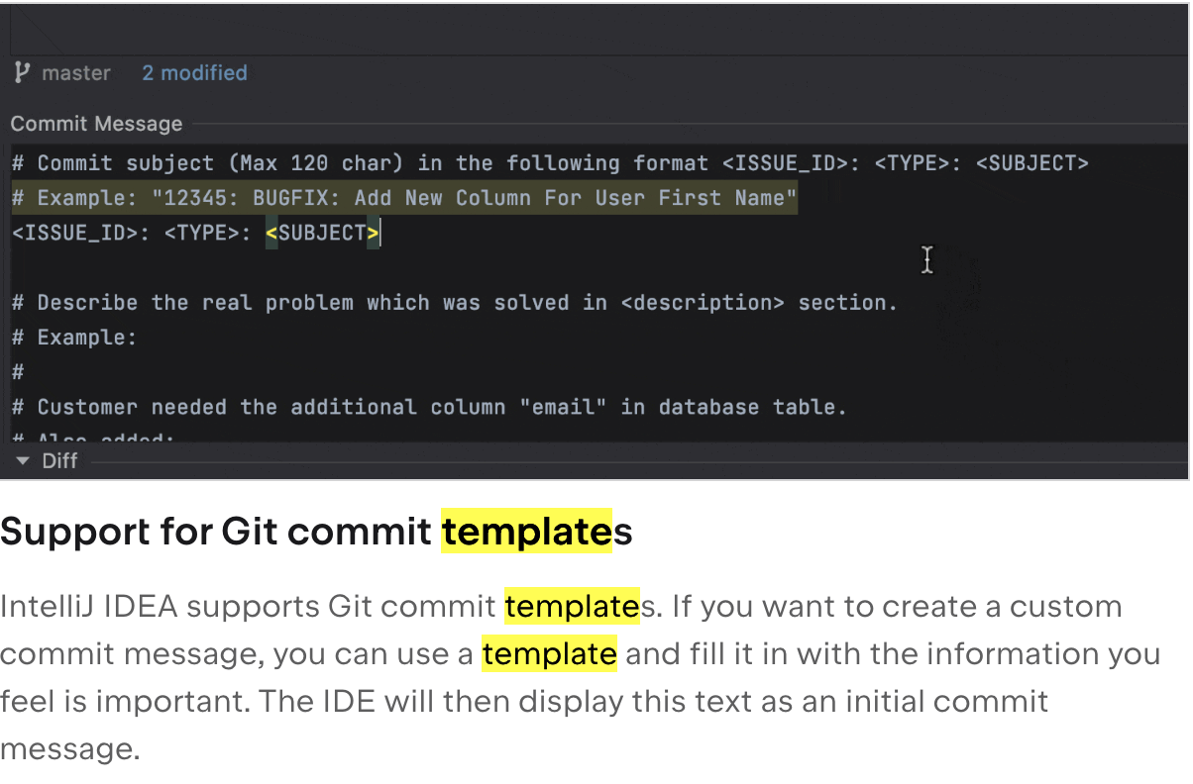
Task: Click the highlighted '# Example: "12345: BUGFIX' line
Action: pyautogui.click(x=404, y=199)
